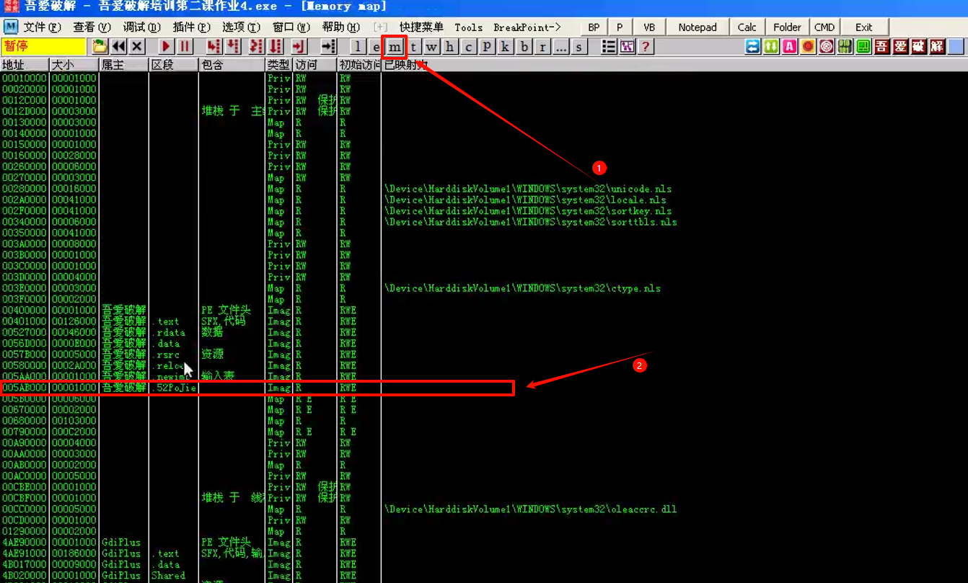968x583 pixels.
Task: Open the 插件(P) menu
Action: tap(191, 27)
